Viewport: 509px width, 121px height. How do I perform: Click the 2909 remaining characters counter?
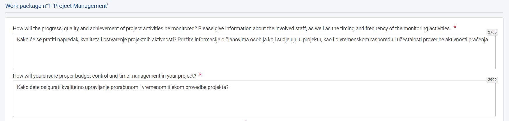click(x=492, y=80)
